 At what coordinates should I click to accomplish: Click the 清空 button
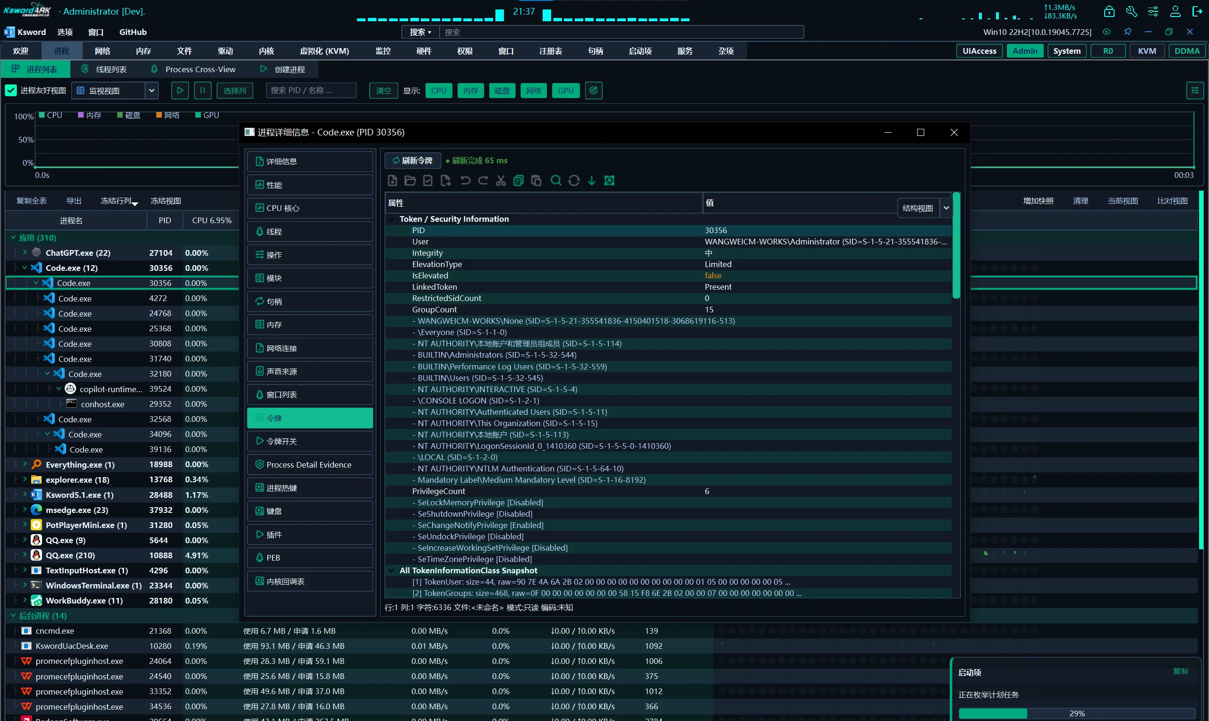coord(383,91)
